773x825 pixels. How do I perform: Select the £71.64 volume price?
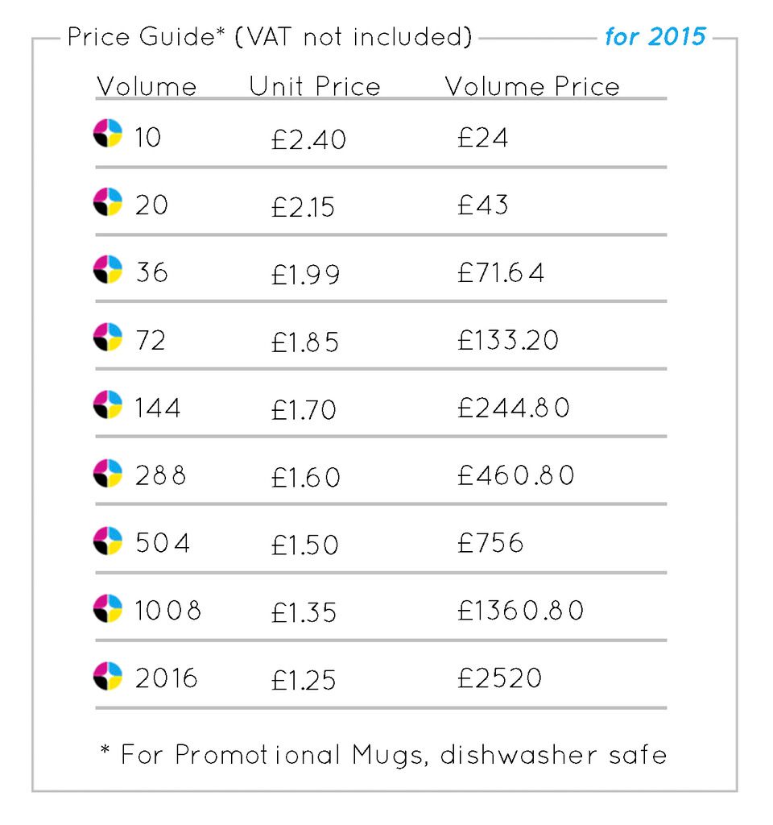501,272
